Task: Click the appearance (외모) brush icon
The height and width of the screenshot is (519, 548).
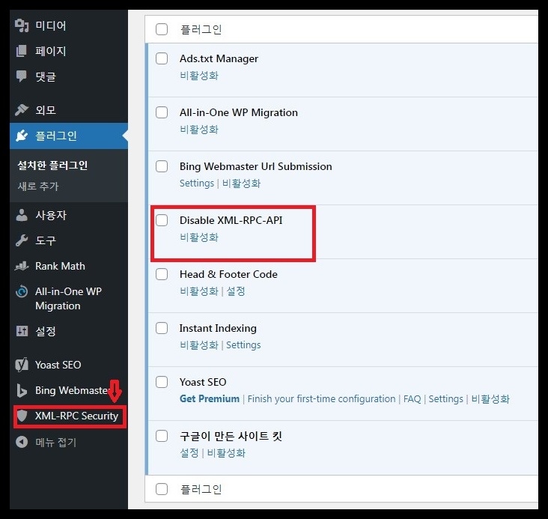Action: 22,110
